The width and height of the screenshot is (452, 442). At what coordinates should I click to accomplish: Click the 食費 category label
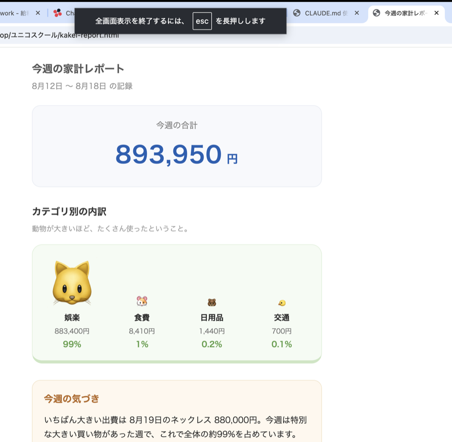pos(142,318)
